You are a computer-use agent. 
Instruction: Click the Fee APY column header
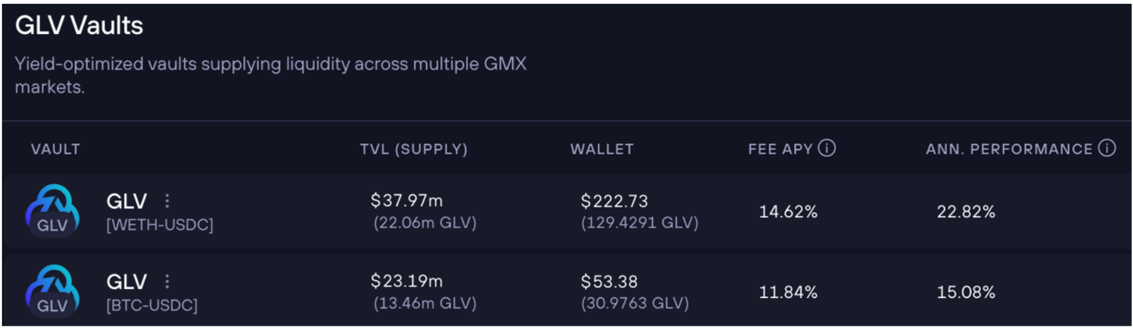point(780,149)
